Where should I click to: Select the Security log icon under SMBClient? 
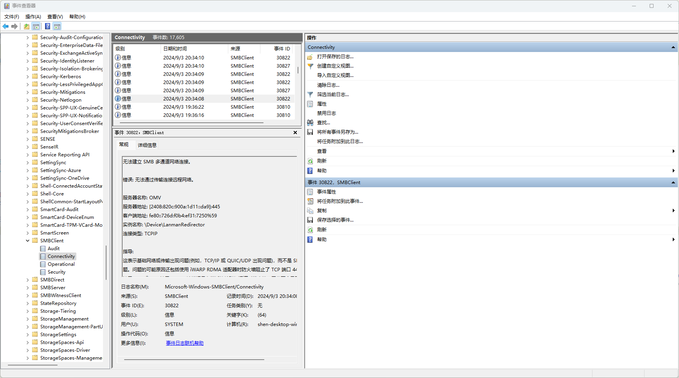43,272
